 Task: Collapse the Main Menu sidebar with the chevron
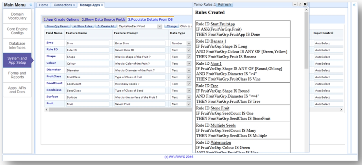[x=31, y=5]
